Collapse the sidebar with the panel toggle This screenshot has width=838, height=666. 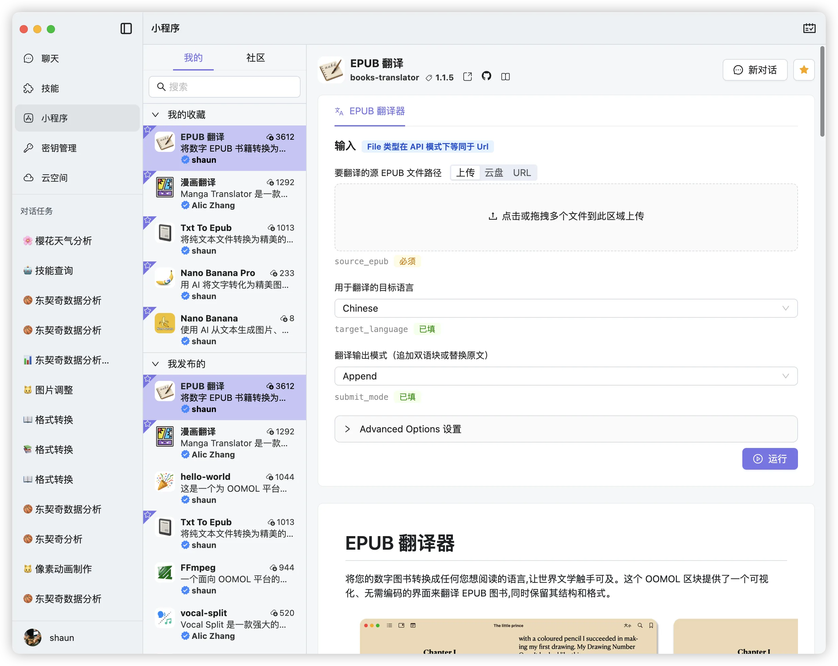126,29
